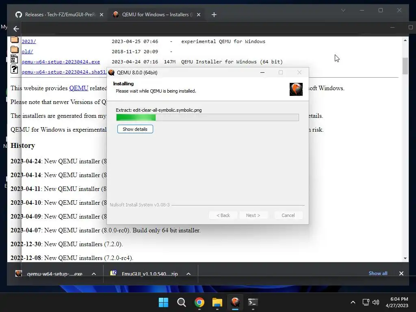Click the QEMU icon in installer title bar
416x312 pixels.
click(x=111, y=72)
